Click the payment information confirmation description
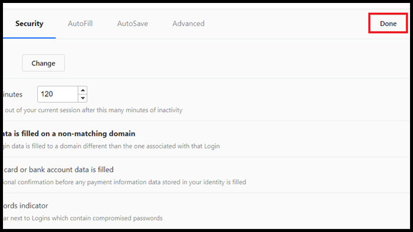Screen dimensions: 413x232 tap(124, 182)
